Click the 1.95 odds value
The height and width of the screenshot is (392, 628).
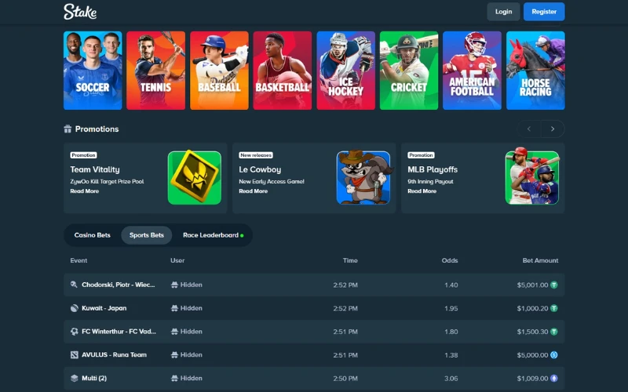coord(451,308)
